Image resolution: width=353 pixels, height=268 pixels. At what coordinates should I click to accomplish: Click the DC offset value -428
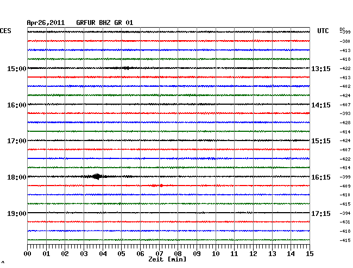pos(345,123)
